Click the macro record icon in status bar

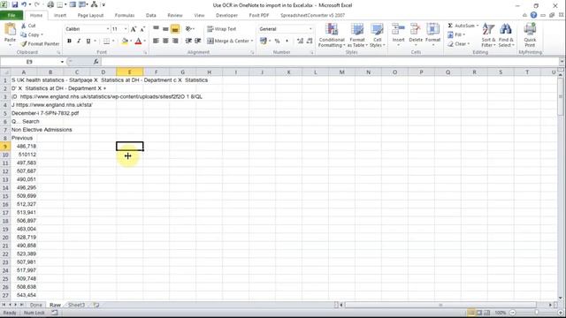point(55,313)
